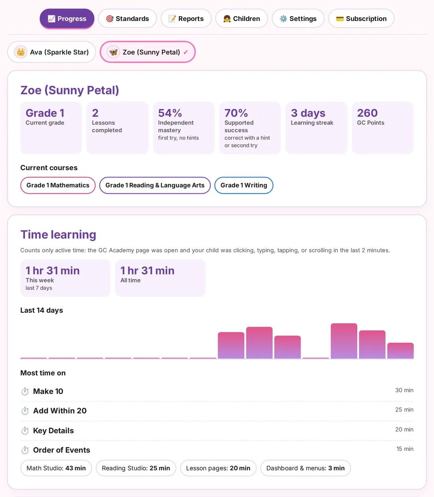This screenshot has height=497, width=434.
Task: Open the Subscription tab
Action: (x=361, y=19)
